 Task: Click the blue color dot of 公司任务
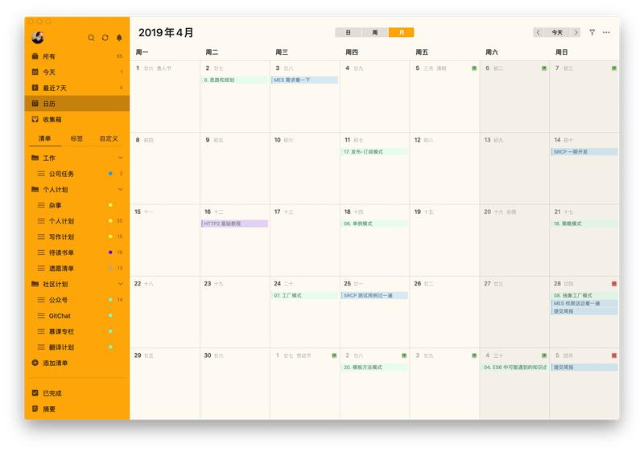point(110,174)
